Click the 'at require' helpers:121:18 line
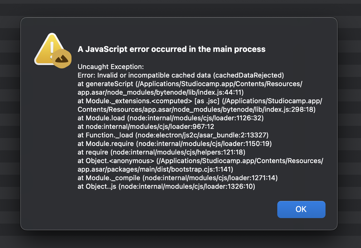Image resolution: width=361 pixels, height=248 pixels. 161,152
